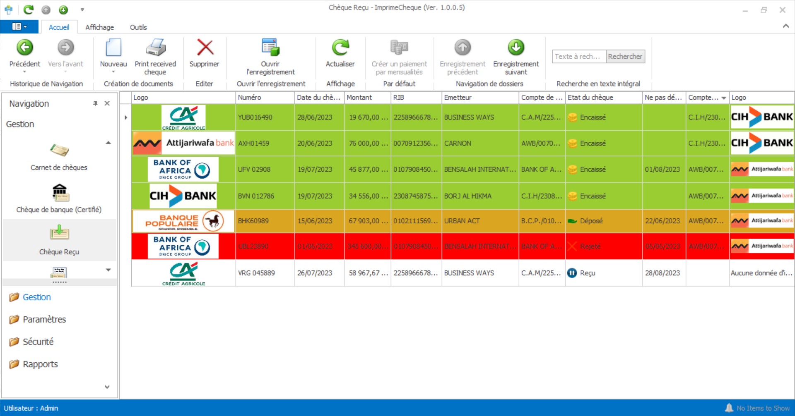Switch to the Accueil ribbon tab
Viewport: 795px width, 416px height.
pyautogui.click(x=59, y=27)
